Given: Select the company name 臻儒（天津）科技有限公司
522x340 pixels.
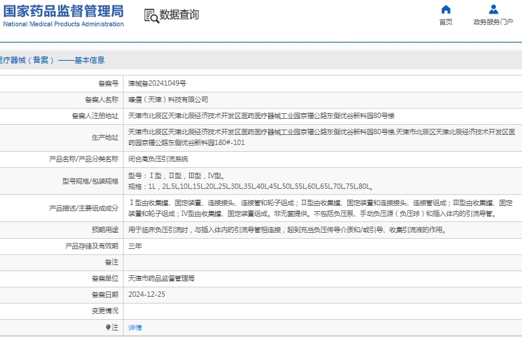Looking at the screenshot, I should (x=168, y=99).
